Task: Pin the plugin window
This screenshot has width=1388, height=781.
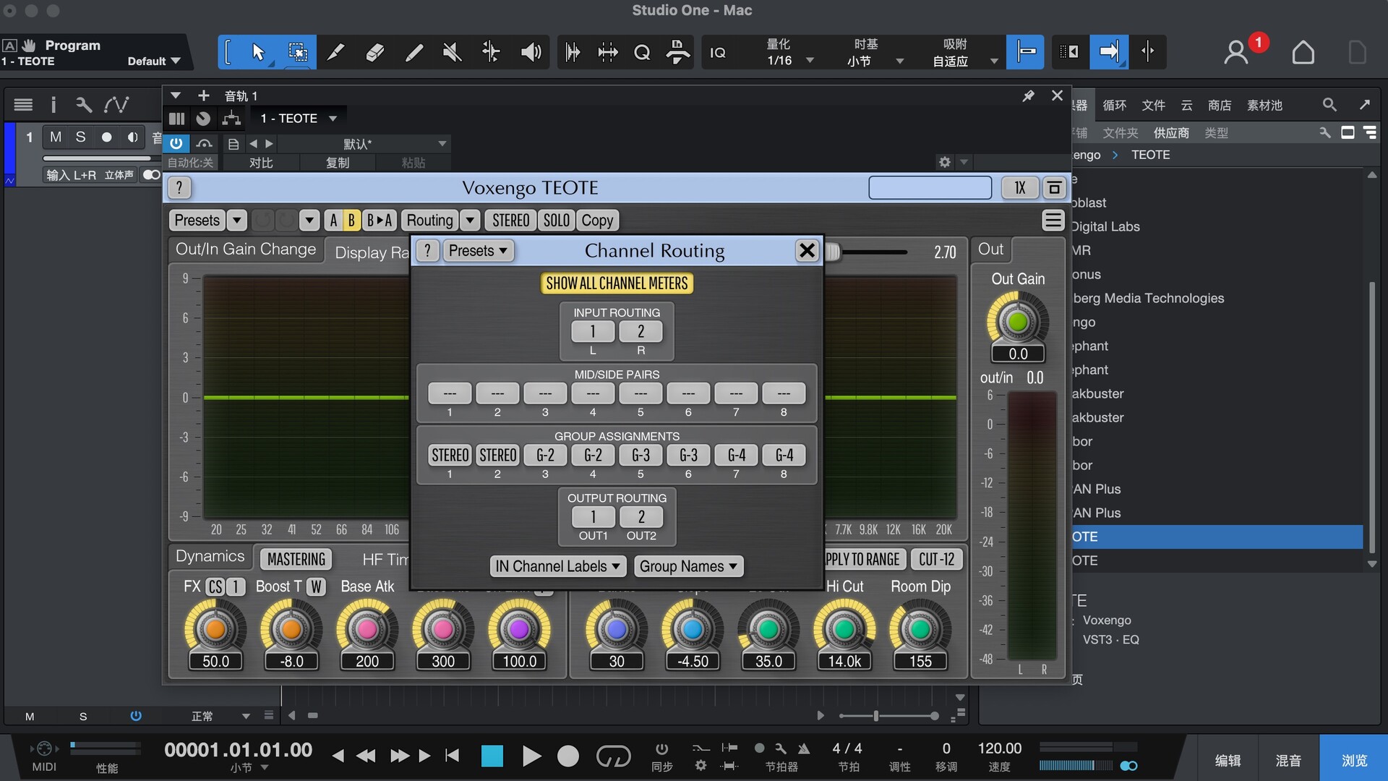Action: point(1027,95)
